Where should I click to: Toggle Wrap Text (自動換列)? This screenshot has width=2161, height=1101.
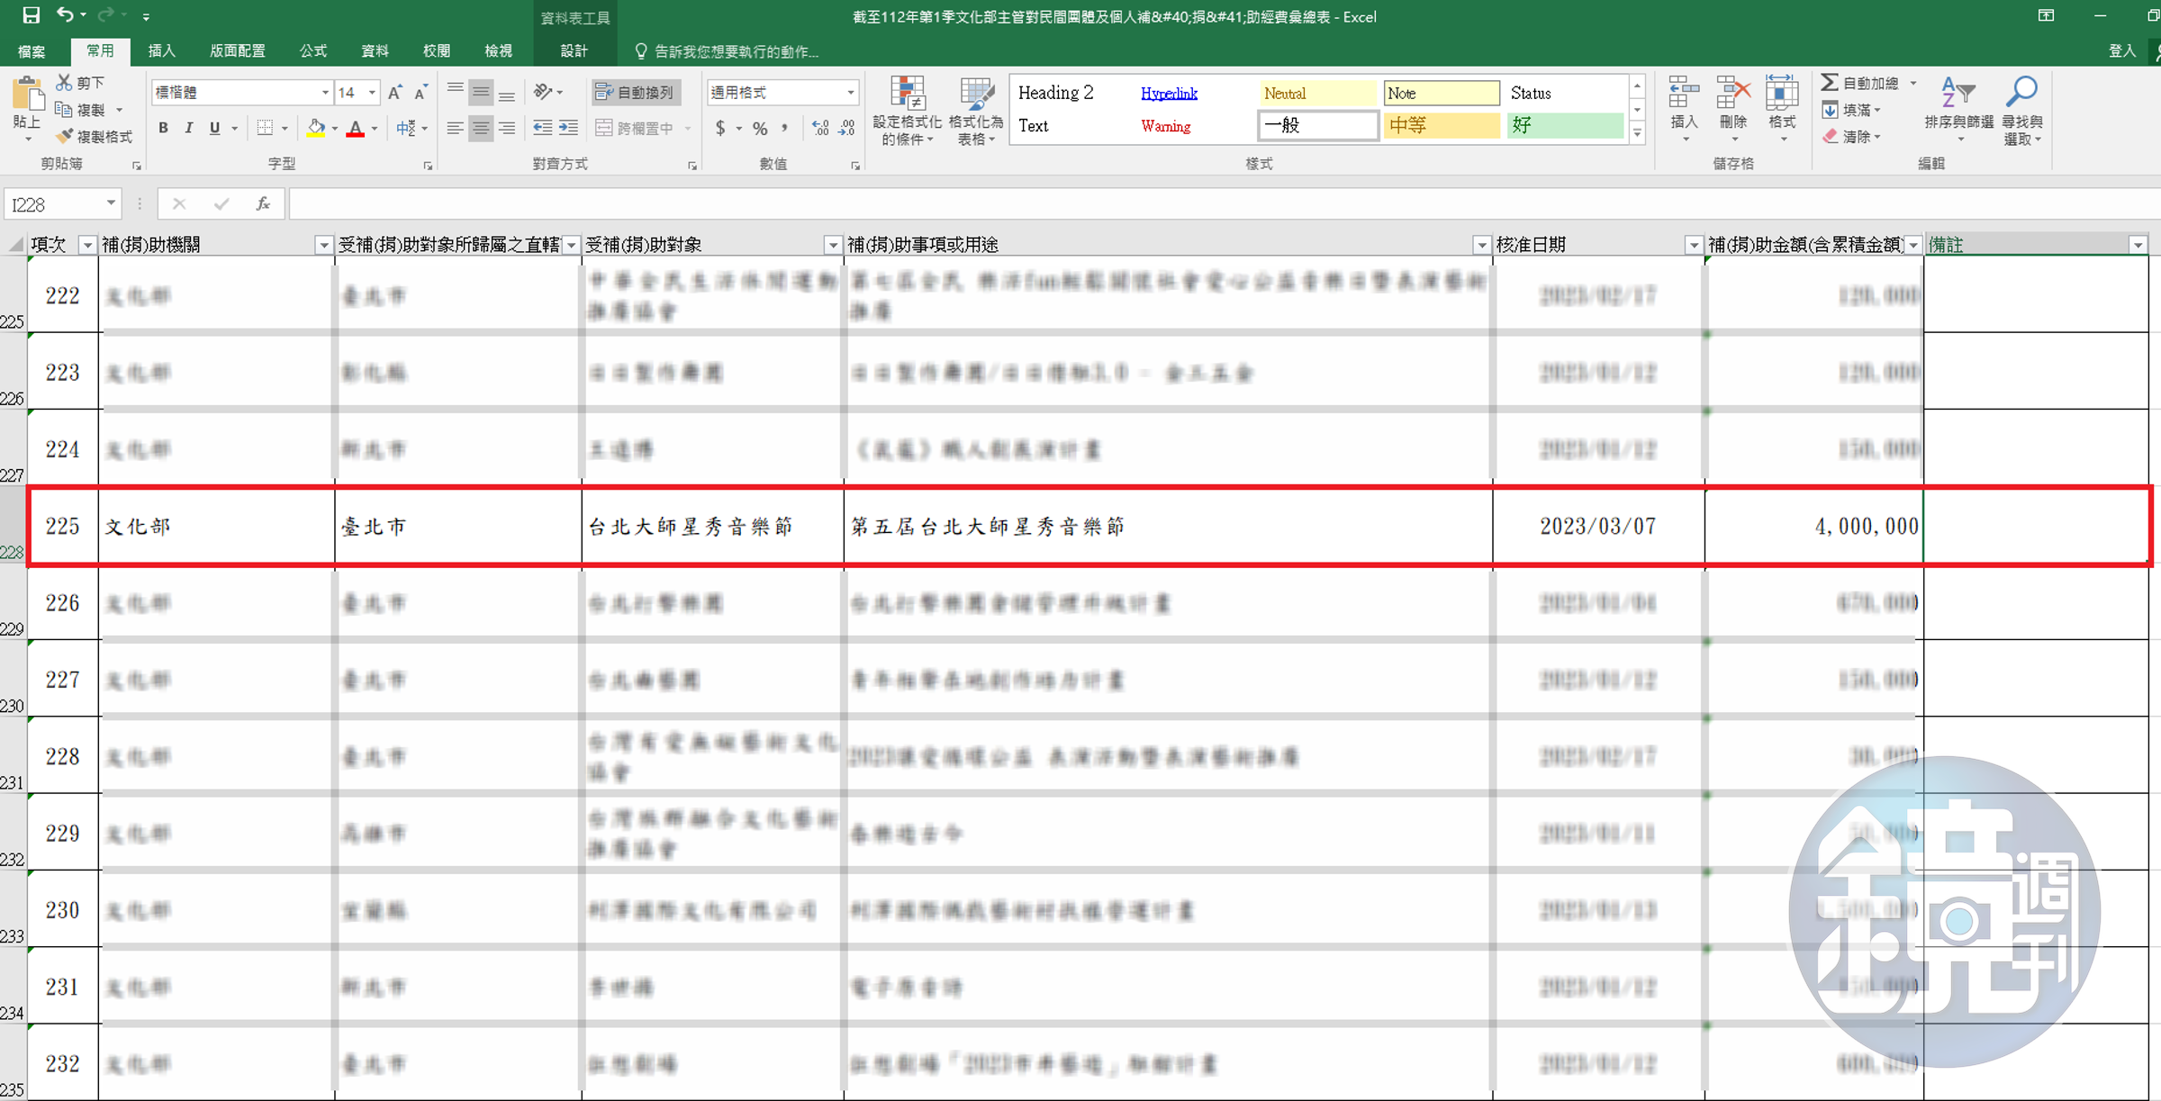636,92
